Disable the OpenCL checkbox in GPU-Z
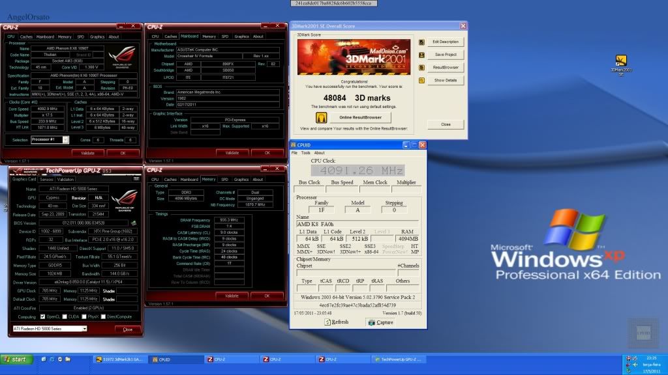 [43, 317]
